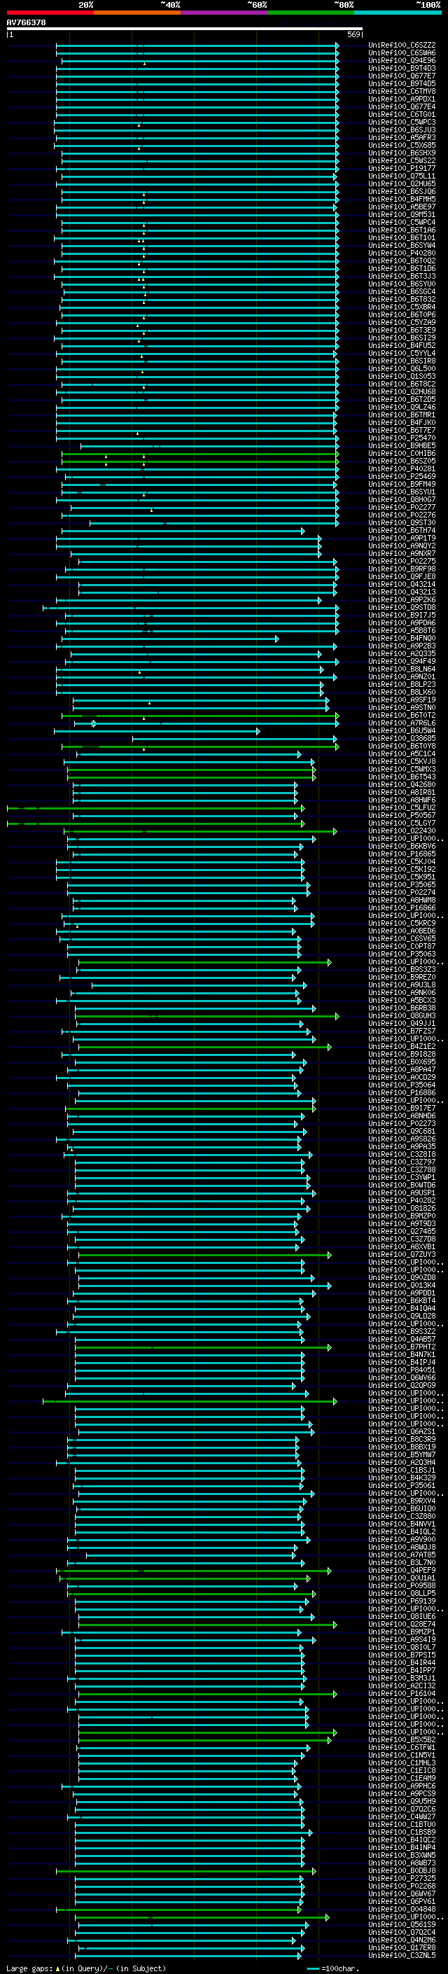This screenshot has width=448, height=1974.
Task: Click label UniRef100_A7R6L6
Action: point(402,723)
